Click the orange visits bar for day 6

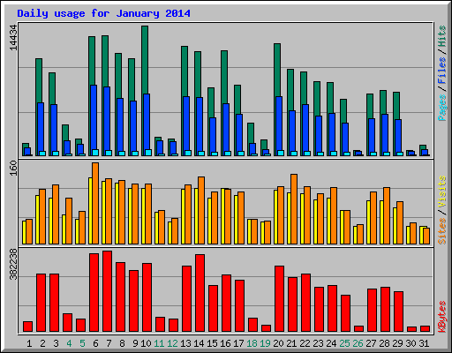click(95, 203)
